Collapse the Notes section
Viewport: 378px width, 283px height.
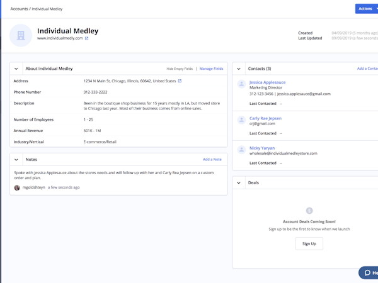[x=16, y=160]
